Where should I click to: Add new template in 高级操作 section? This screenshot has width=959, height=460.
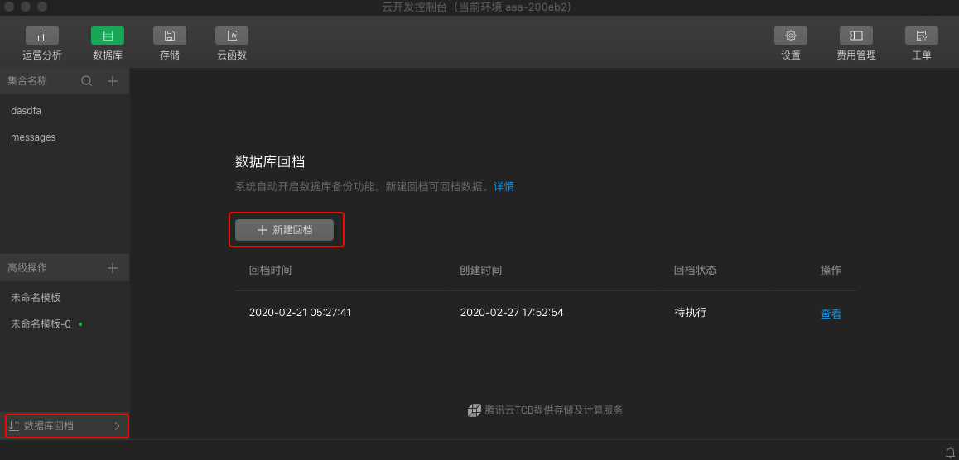[x=113, y=268]
